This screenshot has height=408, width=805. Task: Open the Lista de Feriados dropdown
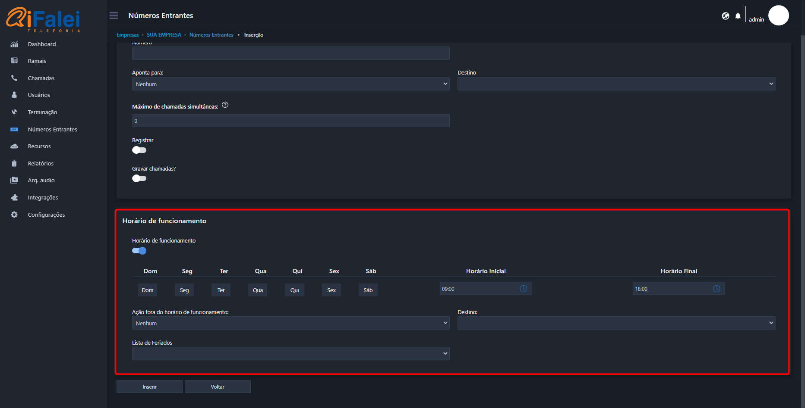290,353
